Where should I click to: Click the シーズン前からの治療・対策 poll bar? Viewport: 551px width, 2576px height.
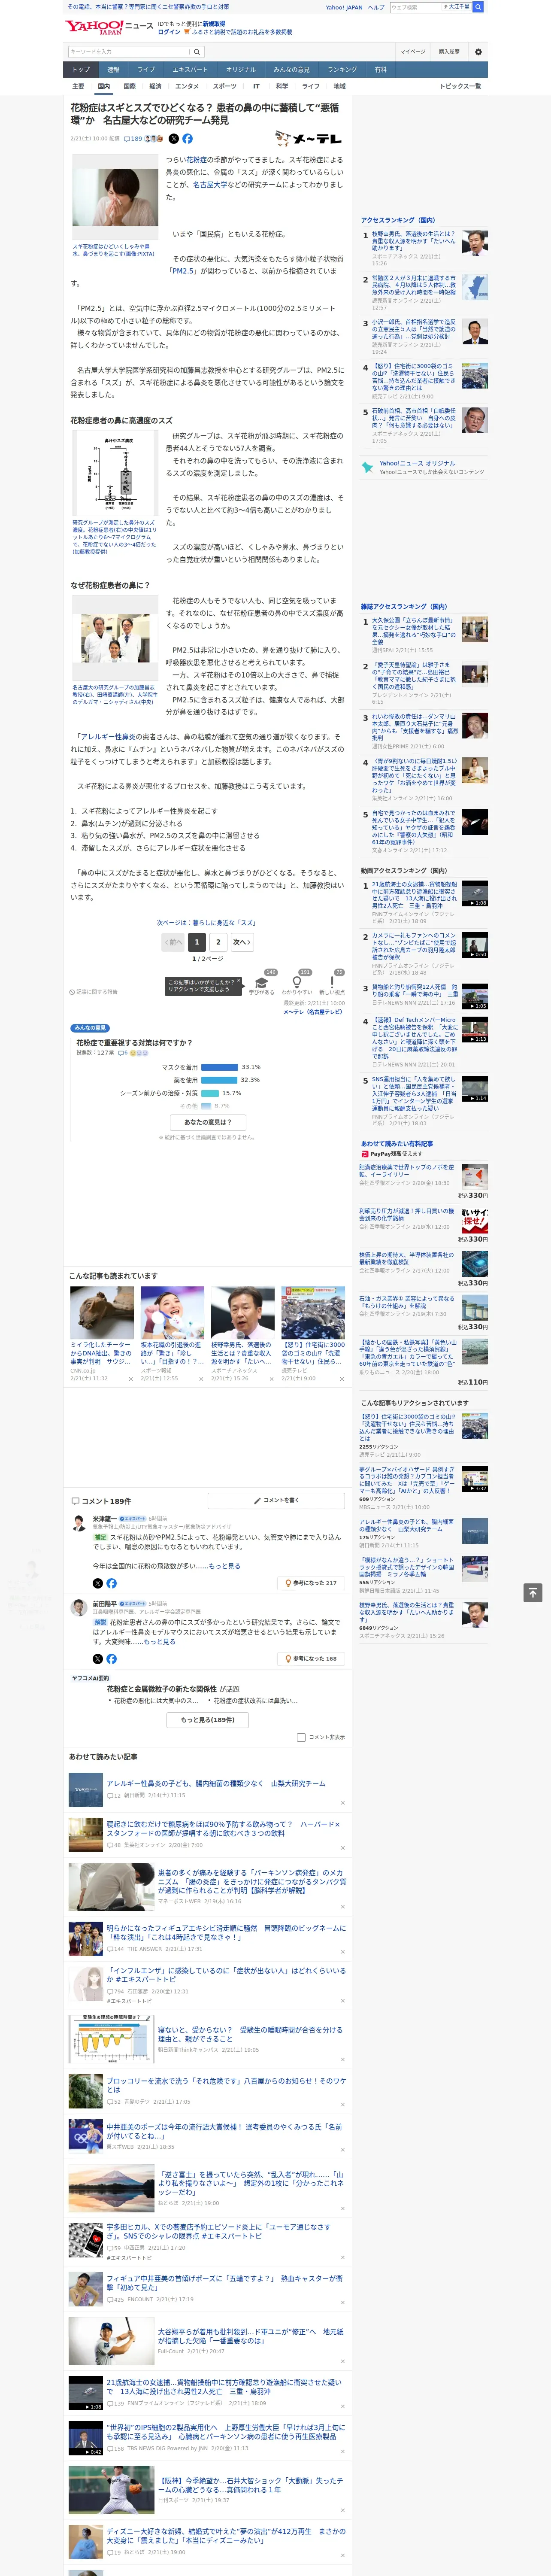pyautogui.click(x=210, y=1093)
